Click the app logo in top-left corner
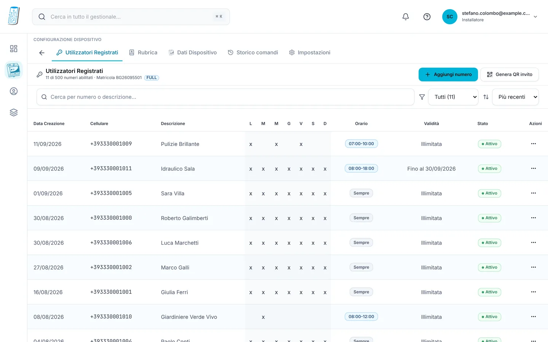This screenshot has width=548, height=342. pos(14,16)
